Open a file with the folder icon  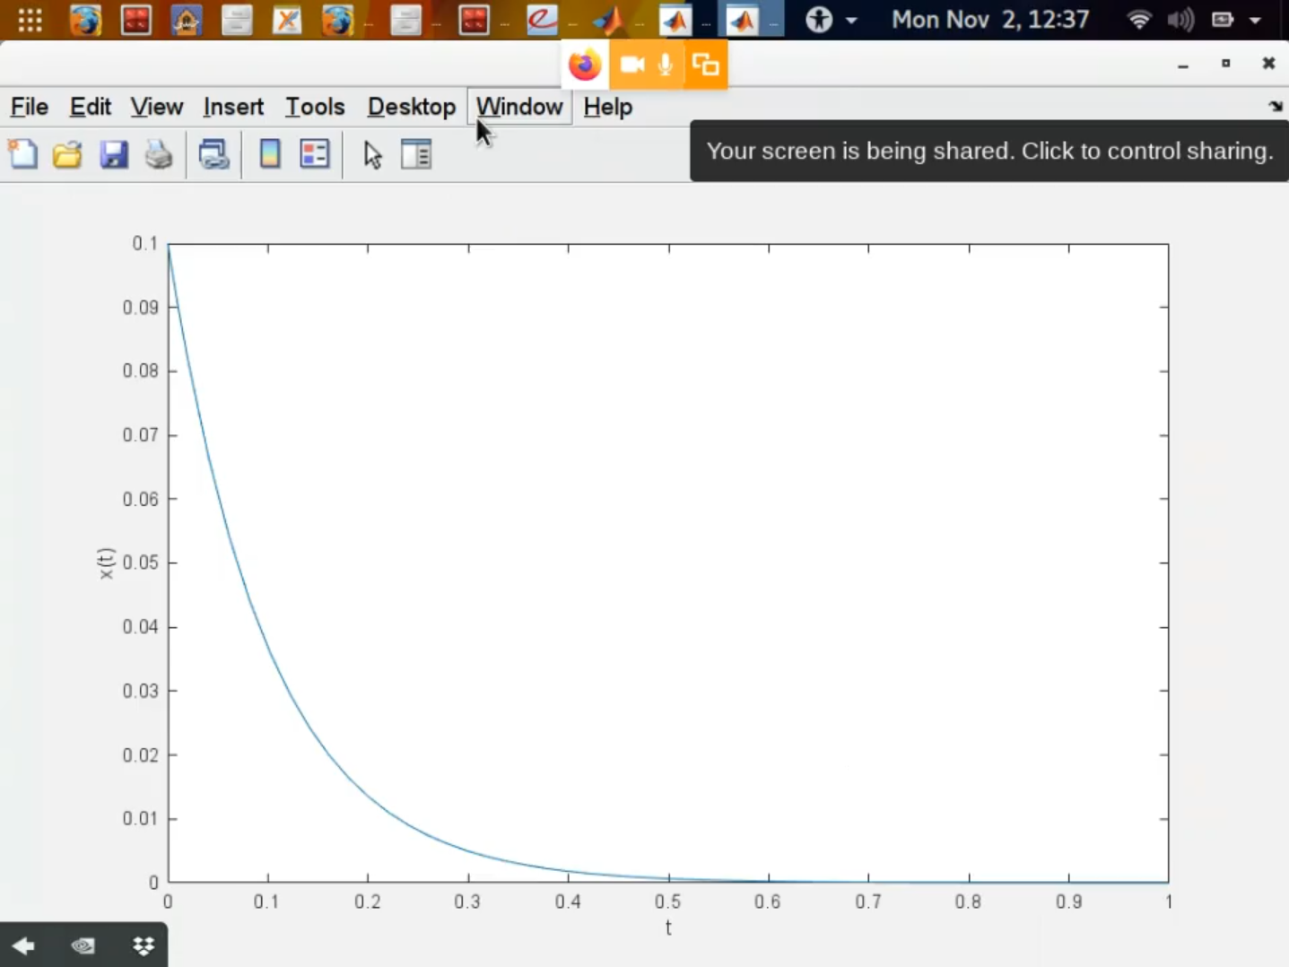click(x=67, y=154)
